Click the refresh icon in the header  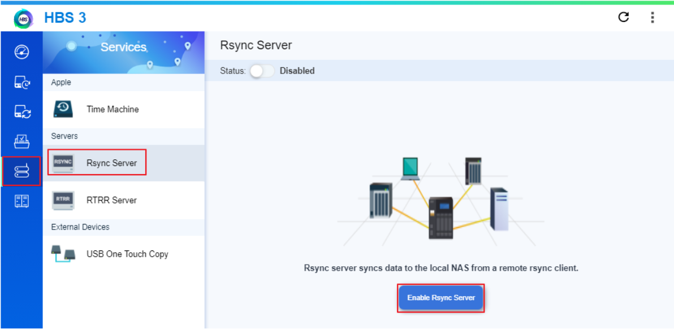[x=623, y=18]
